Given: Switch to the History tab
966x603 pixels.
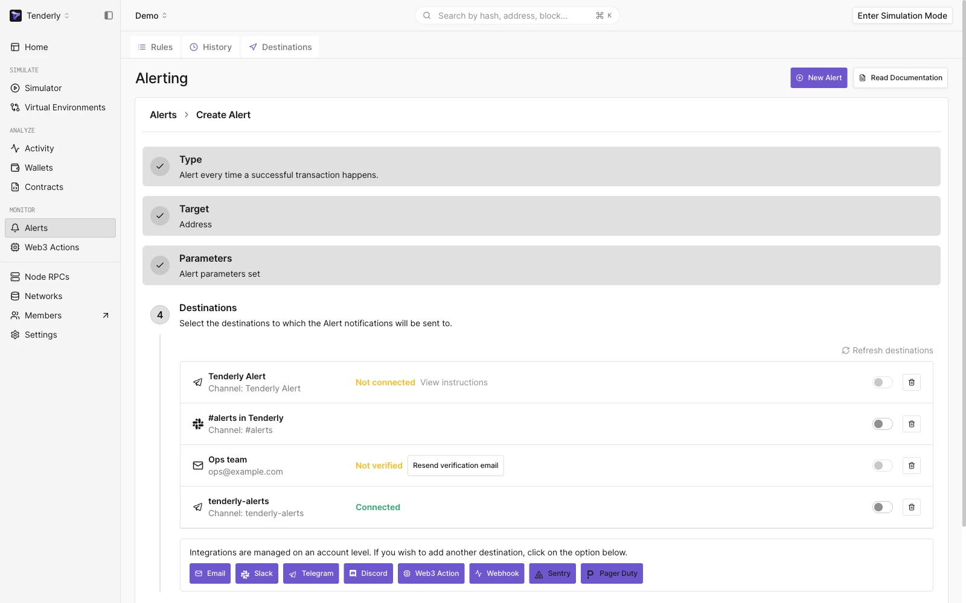Looking at the screenshot, I should coord(211,47).
